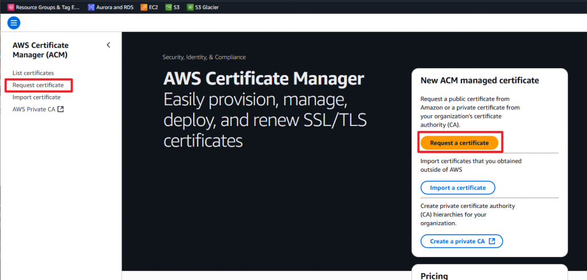This screenshot has width=587, height=280.
Task: Collapse the ACM sidebar with the chevron
Action: pos(108,45)
